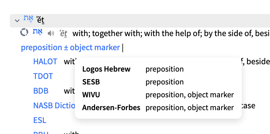
Task: Click the preposition ± object marker link
Action: [71, 48]
